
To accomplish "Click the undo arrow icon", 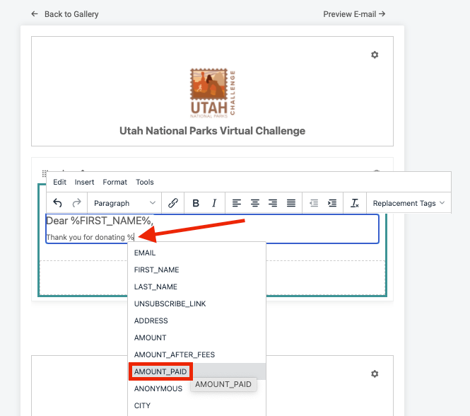I will pos(57,203).
